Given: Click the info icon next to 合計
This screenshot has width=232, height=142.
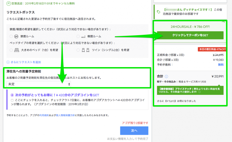Looking at the screenshot, I should click(166, 76).
